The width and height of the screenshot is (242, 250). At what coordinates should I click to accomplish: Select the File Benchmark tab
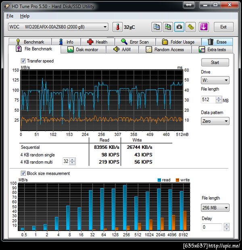(x=34, y=49)
